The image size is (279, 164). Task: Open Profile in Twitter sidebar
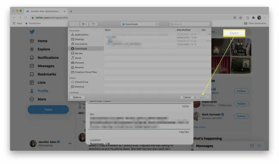point(39,91)
